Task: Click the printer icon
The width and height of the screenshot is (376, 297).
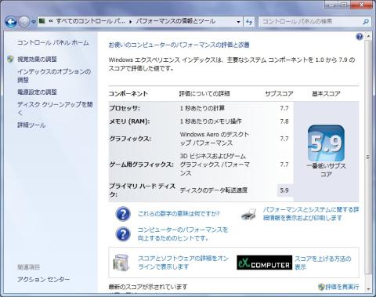Action: click(x=249, y=214)
